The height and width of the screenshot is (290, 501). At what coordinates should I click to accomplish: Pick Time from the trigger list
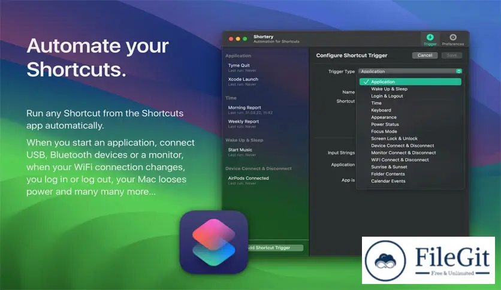click(x=376, y=103)
